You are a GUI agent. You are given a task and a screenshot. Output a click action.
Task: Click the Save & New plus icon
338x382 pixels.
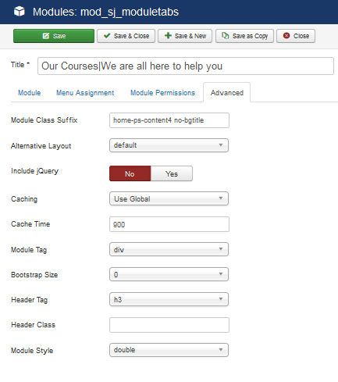point(168,36)
